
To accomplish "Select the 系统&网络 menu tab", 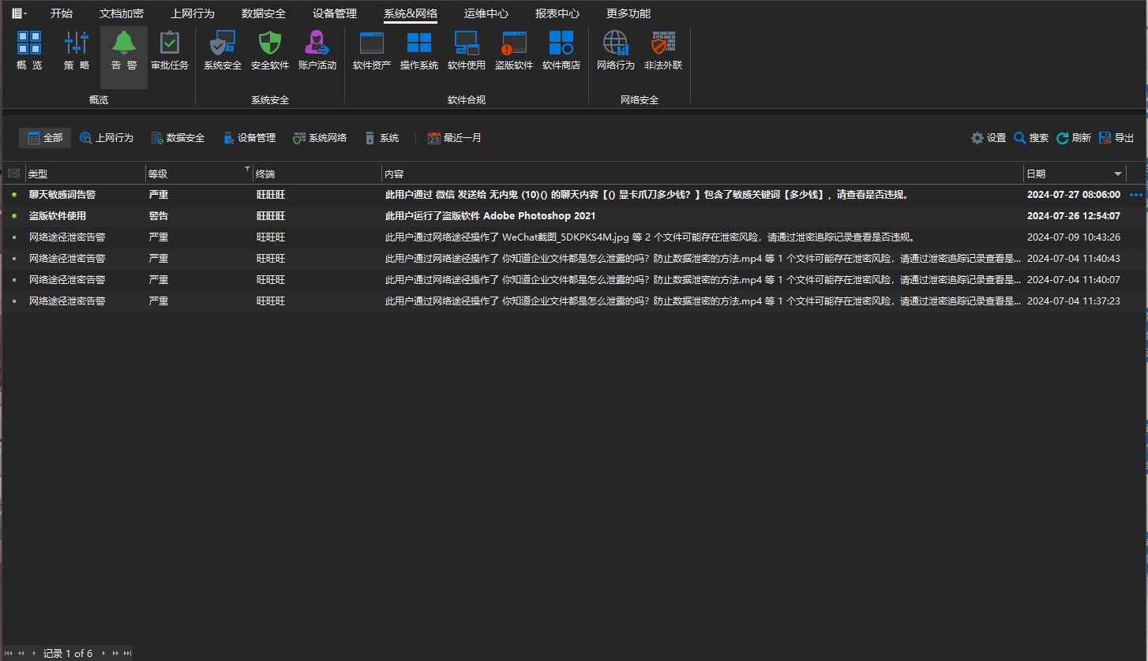I will coord(411,13).
